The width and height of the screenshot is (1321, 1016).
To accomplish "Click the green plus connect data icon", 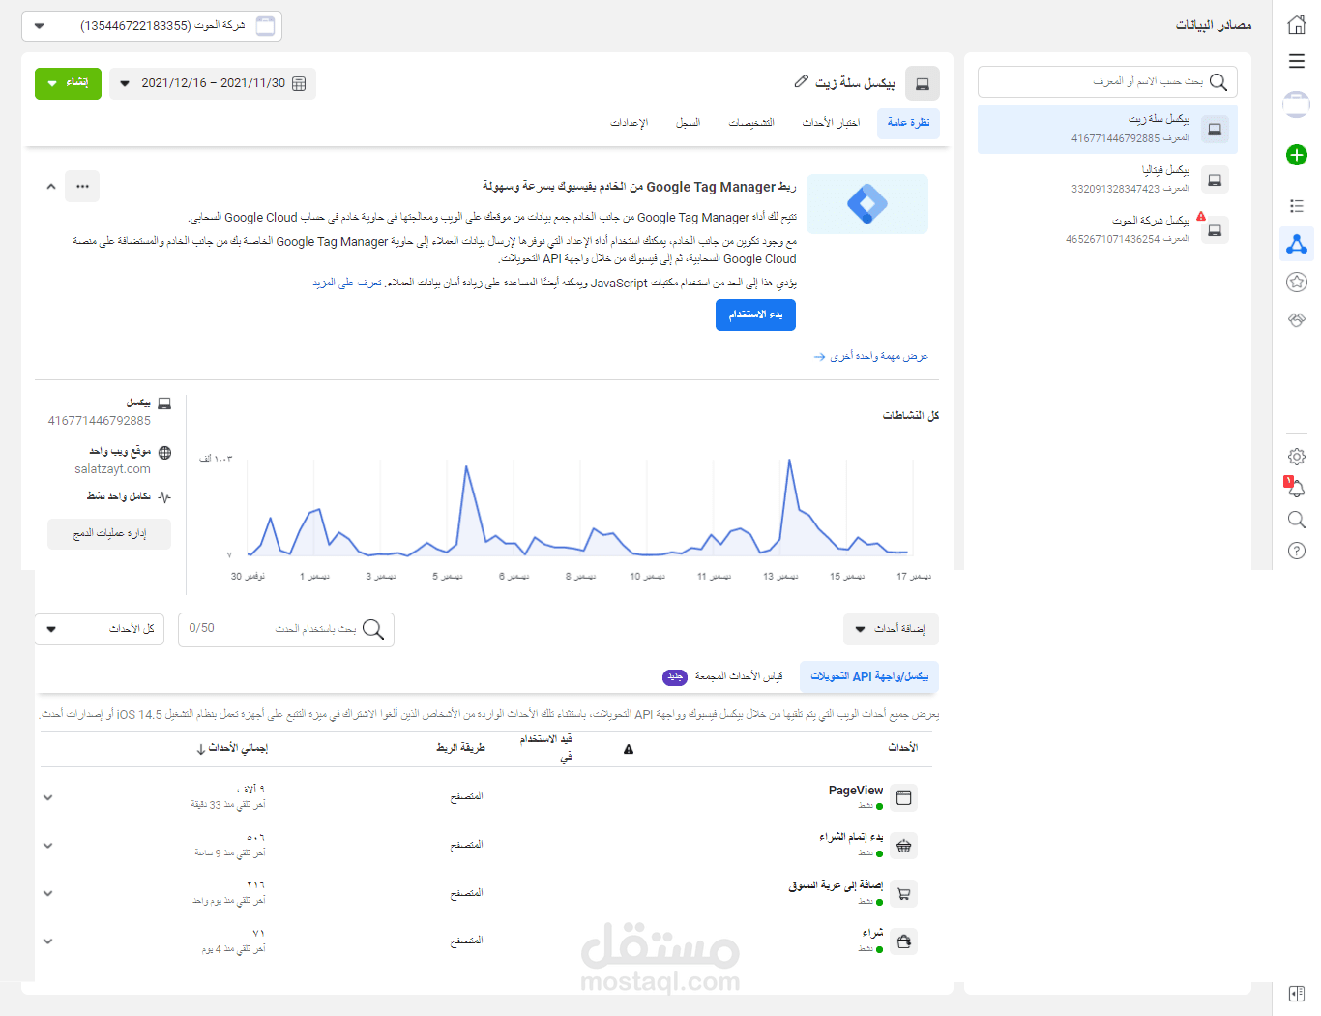I will [x=1297, y=155].
